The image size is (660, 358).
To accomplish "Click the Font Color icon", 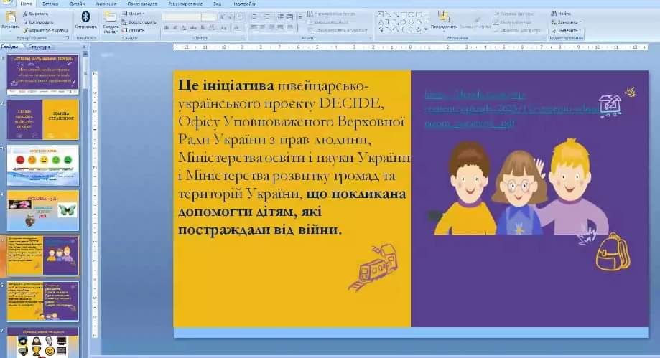I will tap(237, 27).
